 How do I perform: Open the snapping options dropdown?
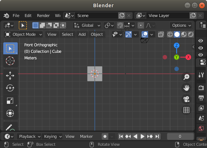click(x=130, y=25)
